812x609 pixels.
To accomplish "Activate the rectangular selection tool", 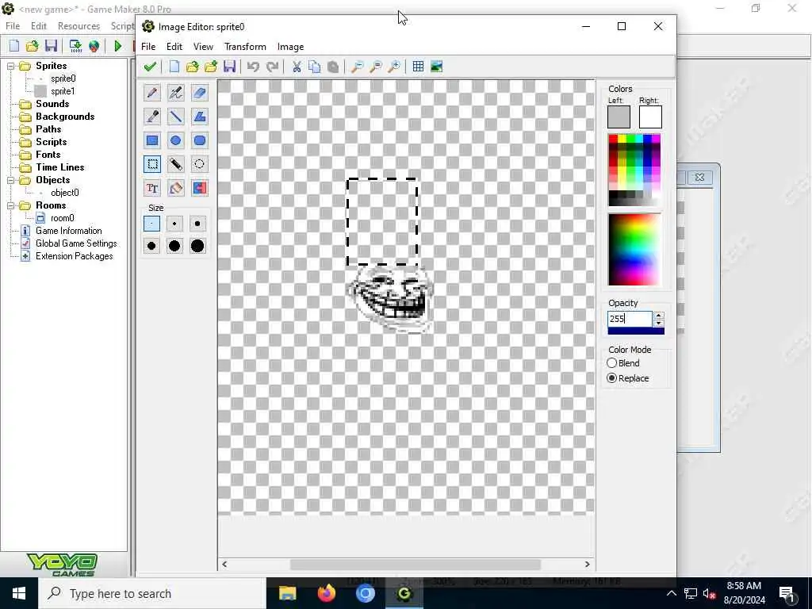I will [x=152, y=164].
